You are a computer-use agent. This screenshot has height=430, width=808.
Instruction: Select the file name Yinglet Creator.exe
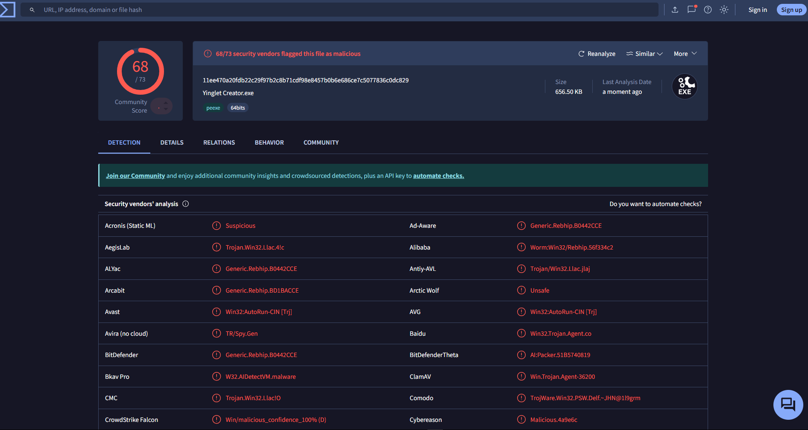coord(228,93)
